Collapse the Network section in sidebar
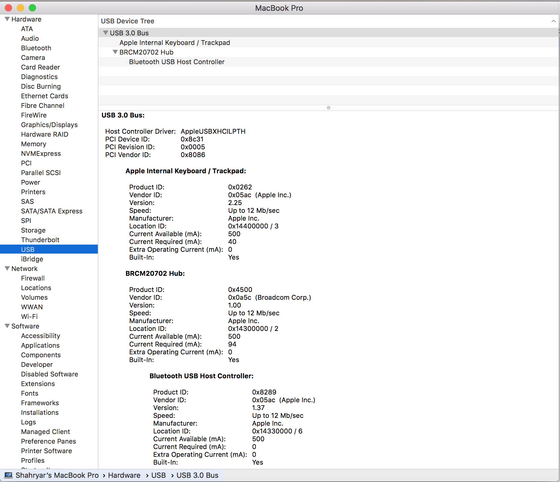 click(7, 269)
